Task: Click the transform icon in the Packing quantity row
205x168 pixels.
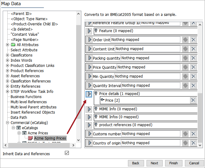Action: point(185,58)
